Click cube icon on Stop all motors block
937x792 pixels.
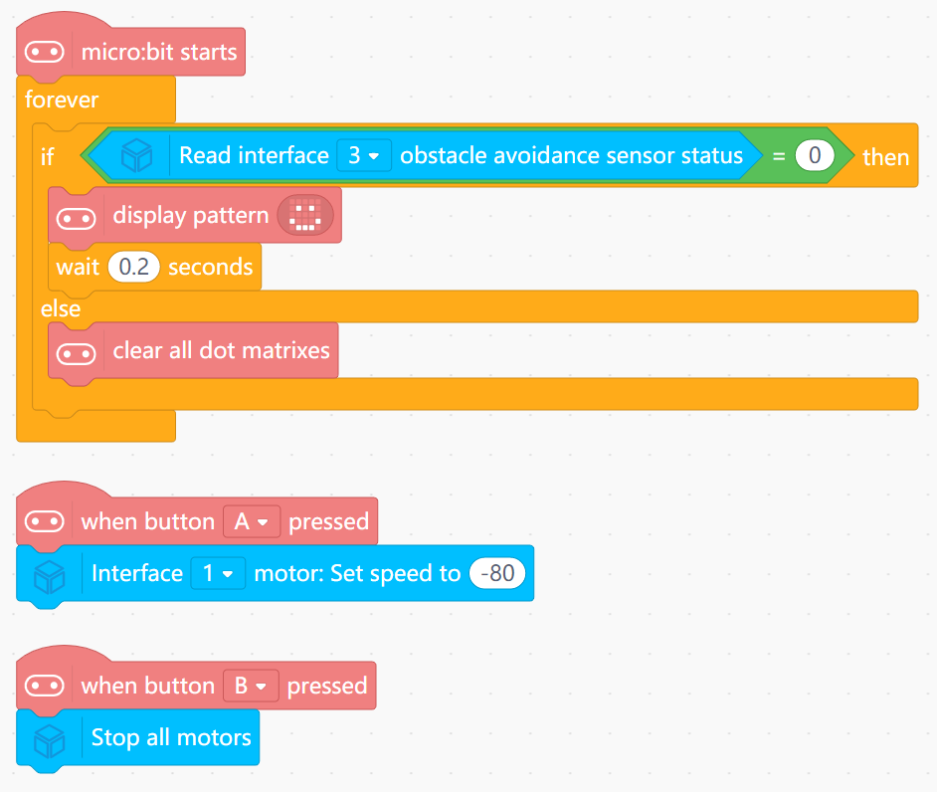pyautogui.click(x=50, y=738)
